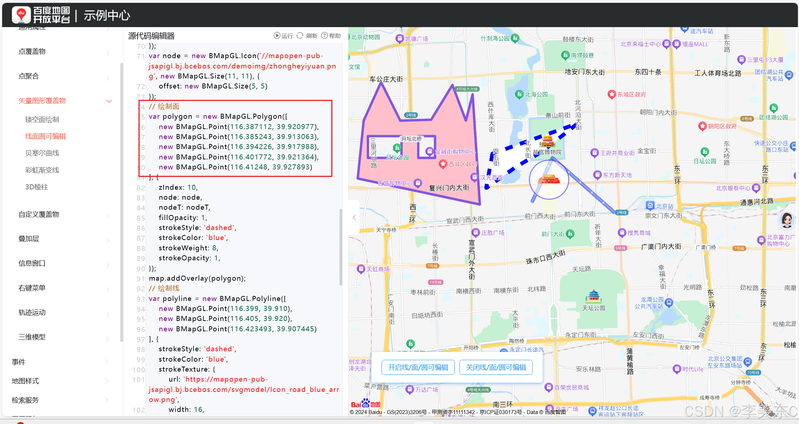
Task: Select the 镂空面绘制 example item
Action: coord(42,119)
